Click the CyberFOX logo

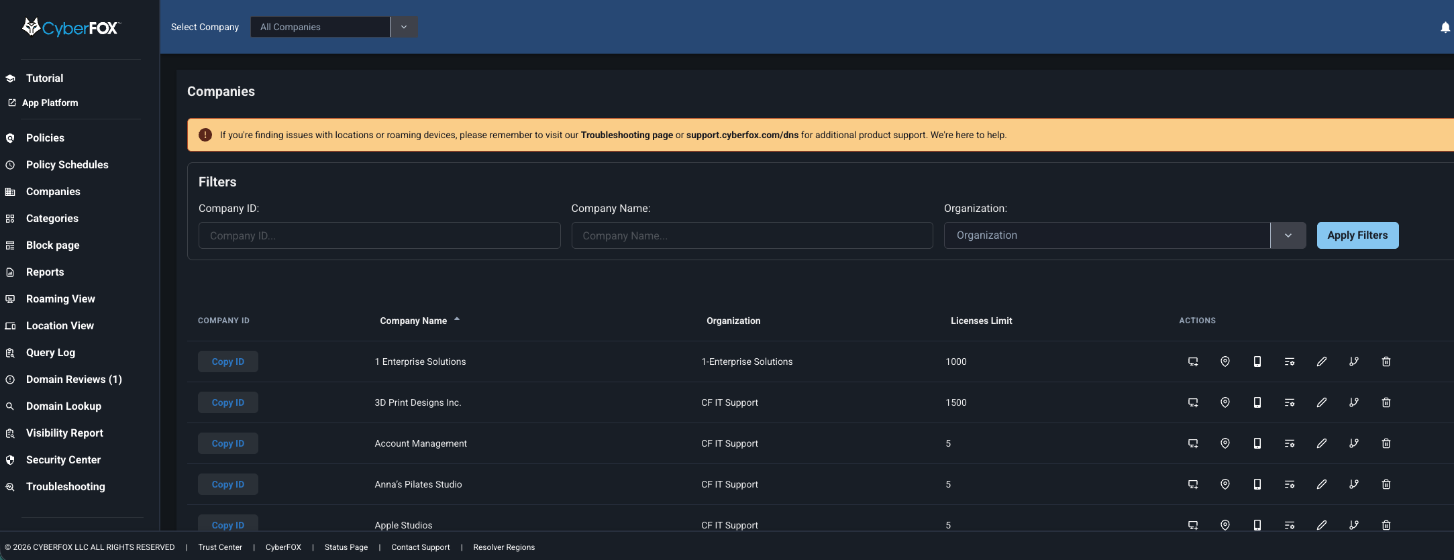coord(71,27)
